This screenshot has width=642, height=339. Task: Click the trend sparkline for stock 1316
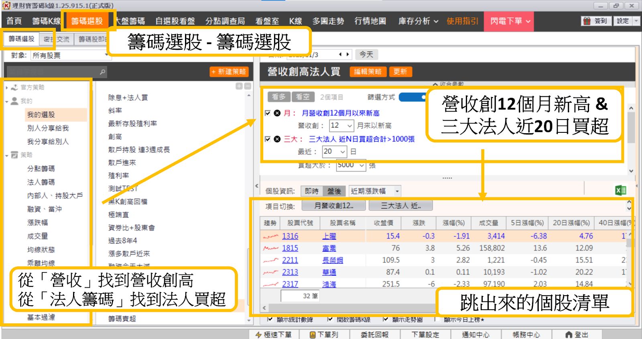point(271,236)
